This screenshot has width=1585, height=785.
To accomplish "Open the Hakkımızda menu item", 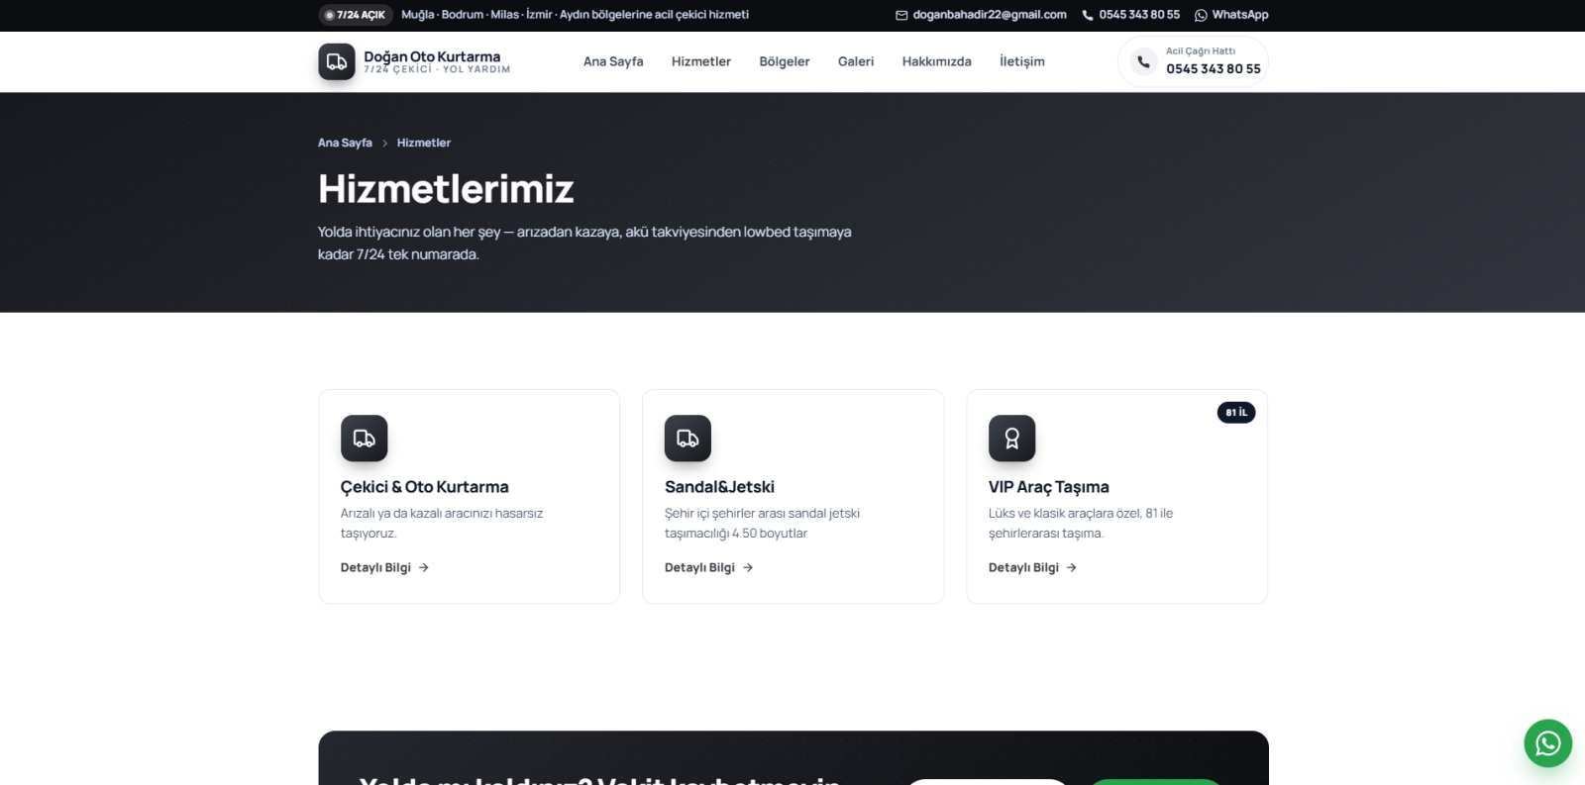I will 937,61.
